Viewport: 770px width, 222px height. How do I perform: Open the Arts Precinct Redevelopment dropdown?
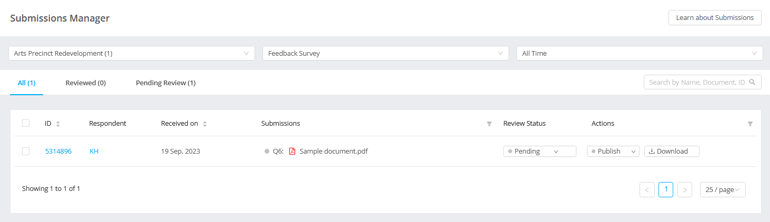(x=132, y=53)
